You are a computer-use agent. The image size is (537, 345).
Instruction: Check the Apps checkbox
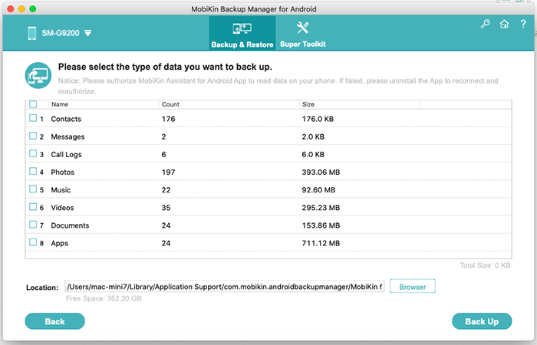coord(33,242)
